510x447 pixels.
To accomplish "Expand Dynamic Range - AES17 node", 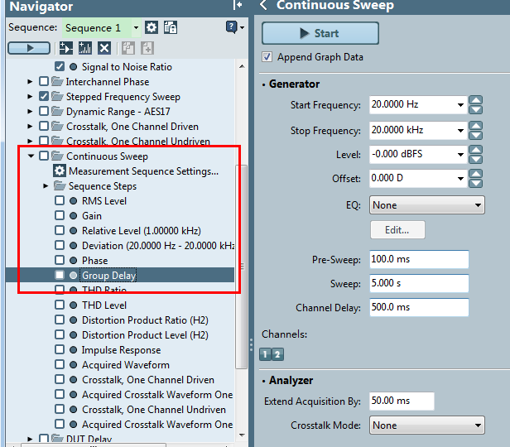I will coord(30,112).
